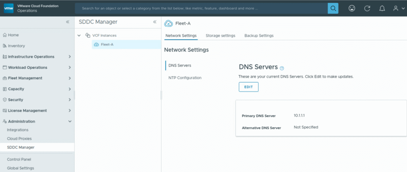The height and width of the screenshot is (172, 407).
Task: Switch to the Storage settings tab
Action: pos(220,36)
